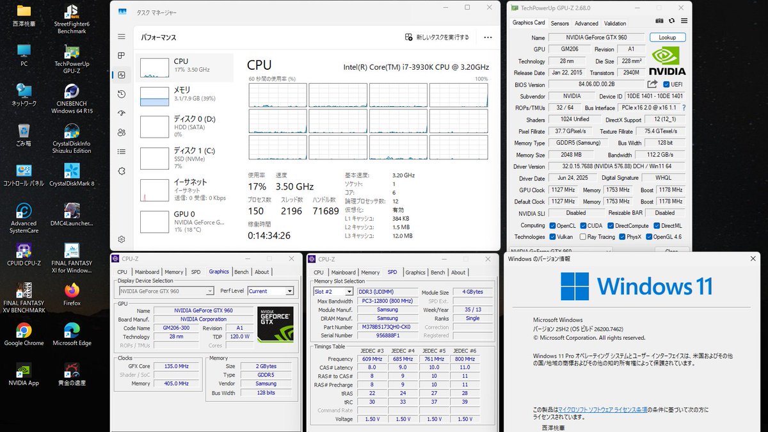The height and width of the screenshot is (432, 768).
Task: Open NVIDIA App desktop icon
Action: (x=24, y=374)
